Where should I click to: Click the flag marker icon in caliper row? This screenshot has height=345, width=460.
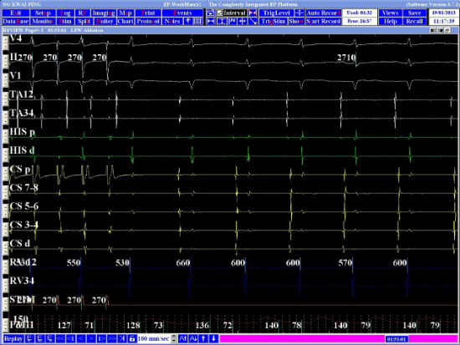click(232, 22)
